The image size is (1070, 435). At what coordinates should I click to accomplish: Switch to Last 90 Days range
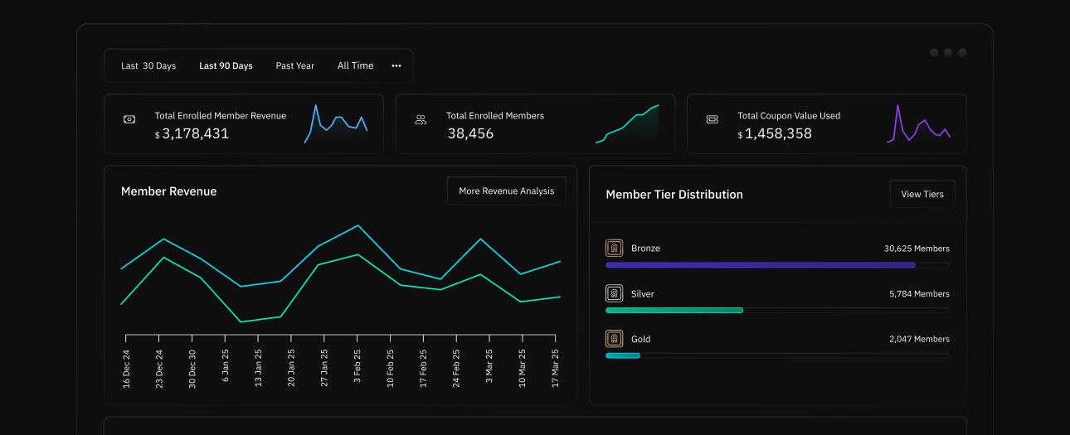pyautogui.click(x=226, y=66)
